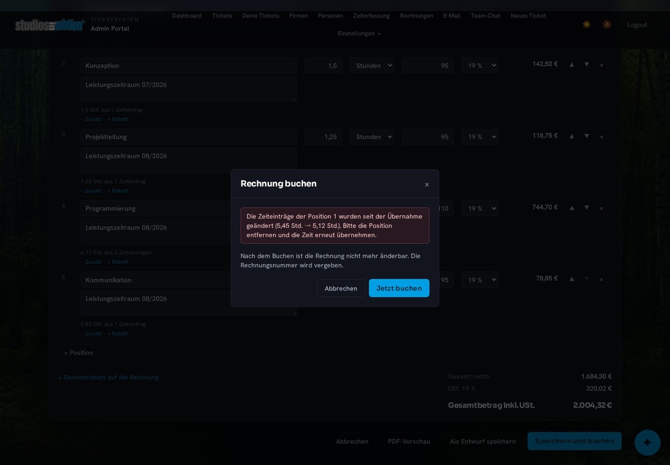
Task: Move the Projektleitung position down
Action: pyautogui.click(x=586, y=136)
